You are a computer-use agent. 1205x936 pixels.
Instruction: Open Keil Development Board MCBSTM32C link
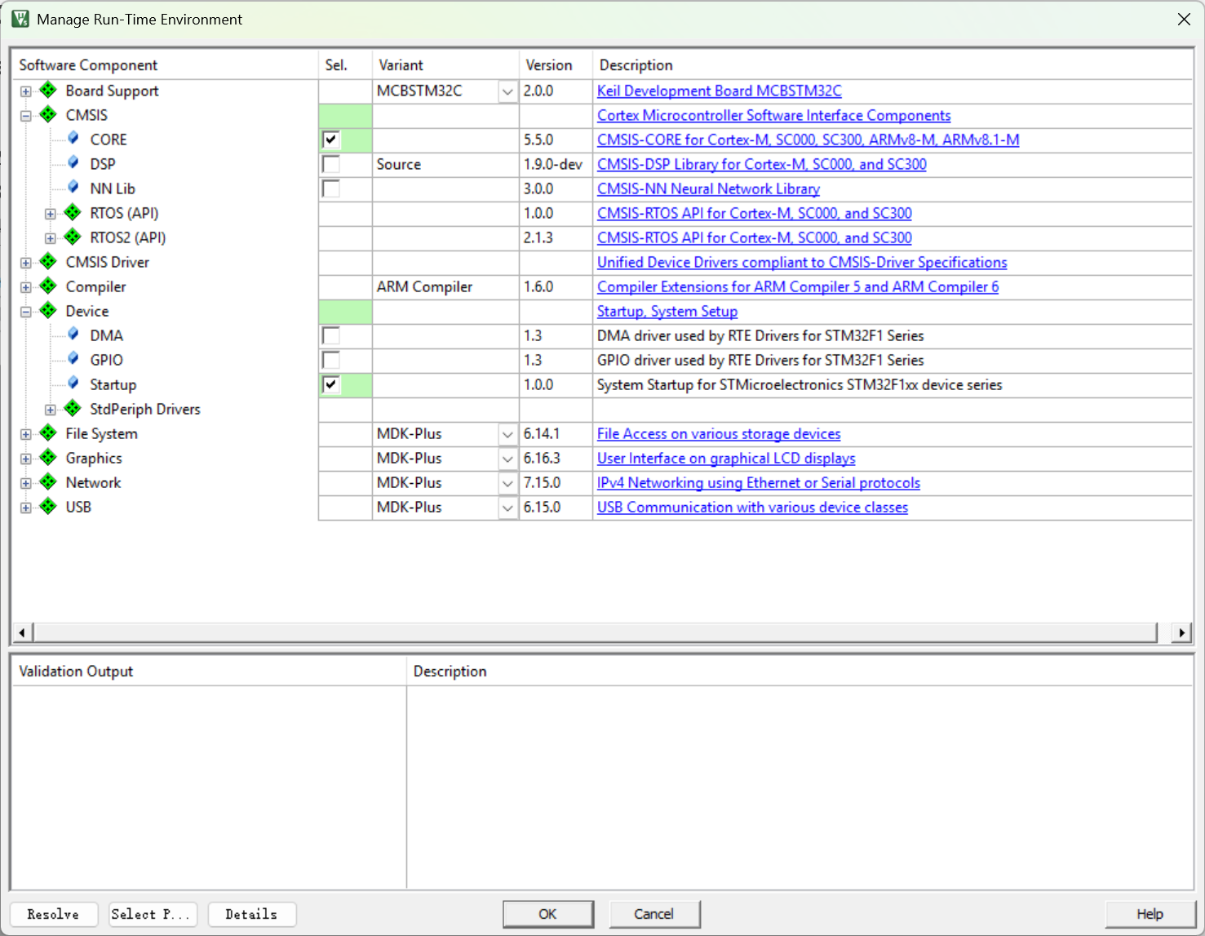point(719,91)
